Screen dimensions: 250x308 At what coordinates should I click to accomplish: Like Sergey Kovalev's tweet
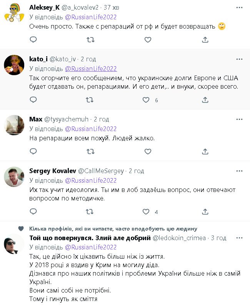pos(146,212)
